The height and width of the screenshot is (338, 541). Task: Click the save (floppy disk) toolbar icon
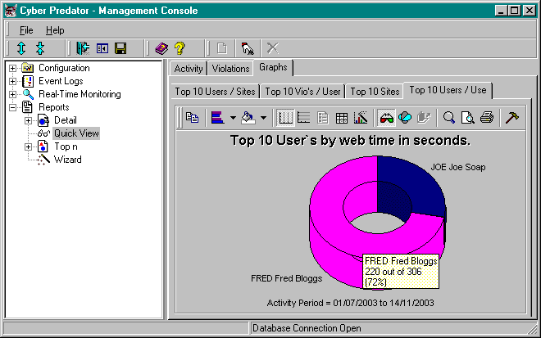pyautogui.click(x=120, y=49)
